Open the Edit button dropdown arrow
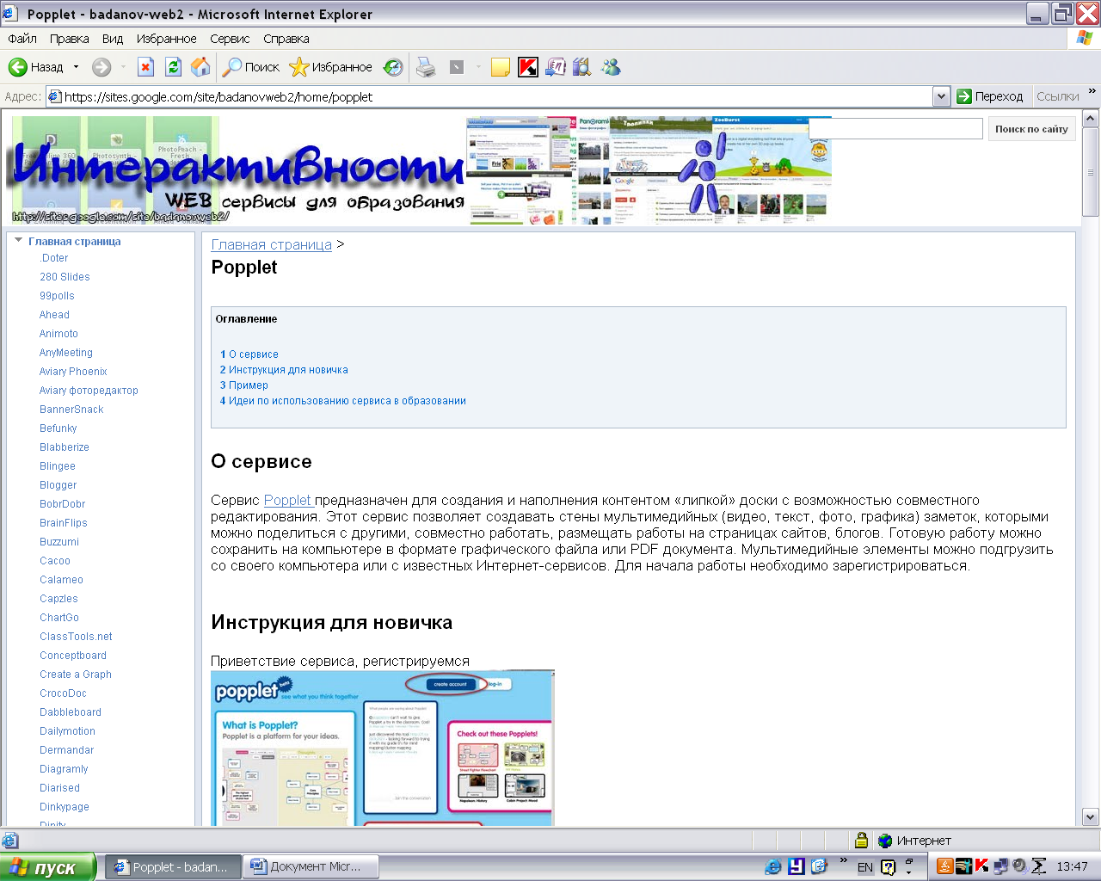 [x=477, y=67]
